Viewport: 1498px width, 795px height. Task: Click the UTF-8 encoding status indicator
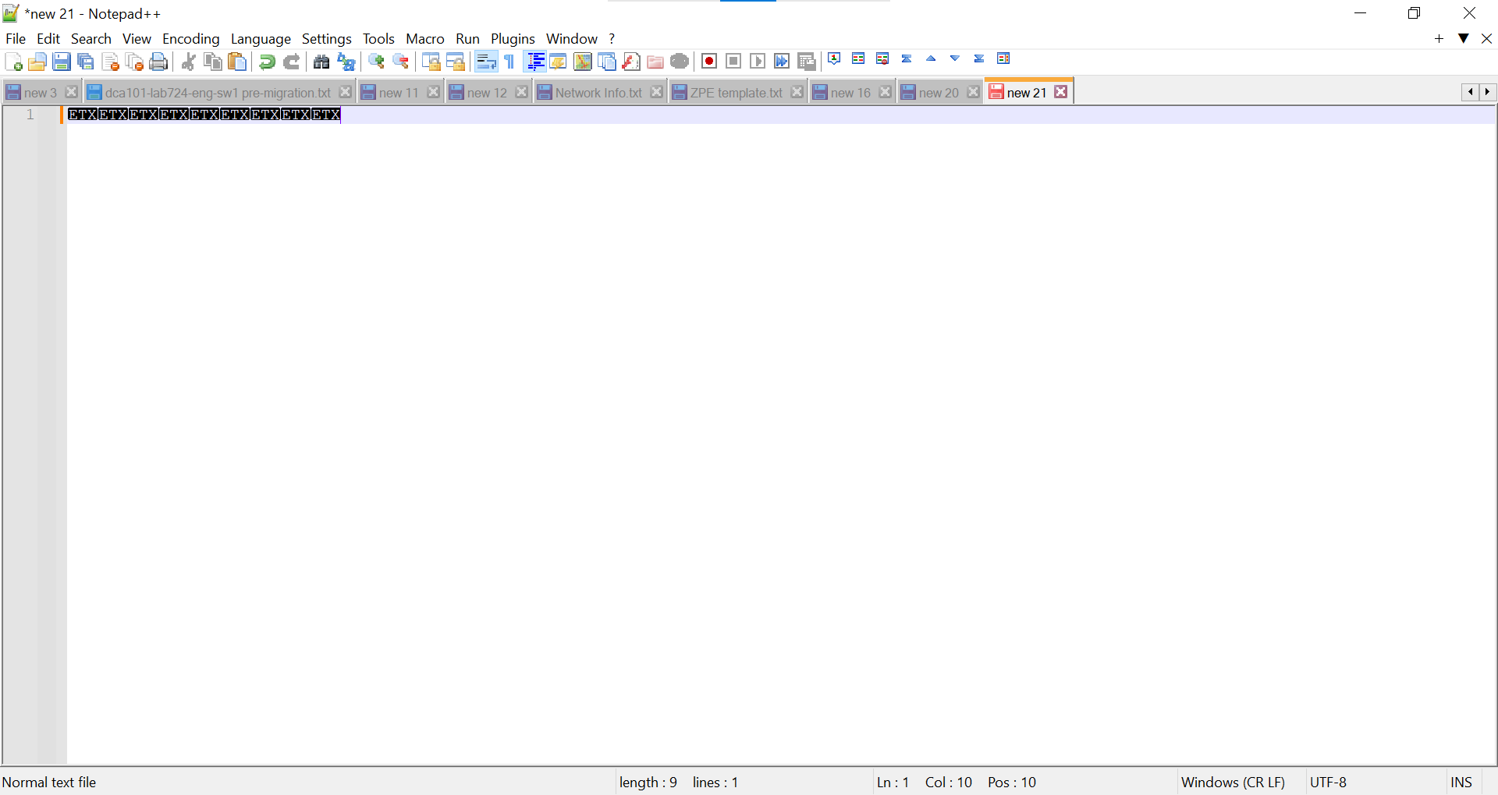tap(1329, 782)
